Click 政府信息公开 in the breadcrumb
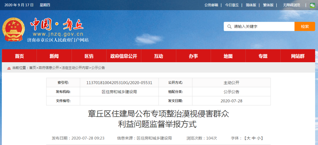The image size is (318, 145). pos(49,68)
